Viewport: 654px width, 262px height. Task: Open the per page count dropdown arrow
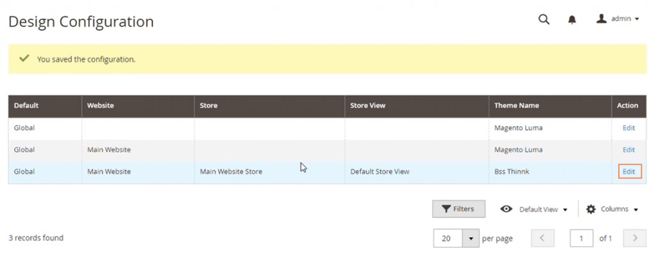pos(471,238)
